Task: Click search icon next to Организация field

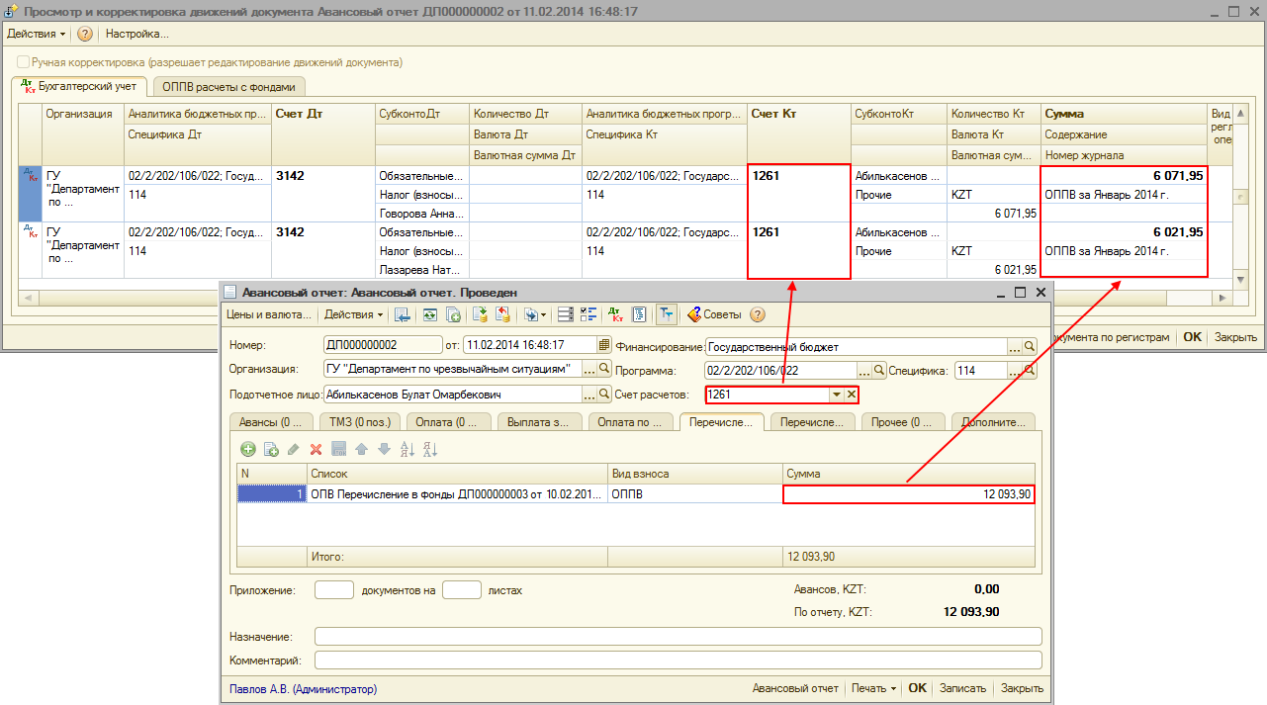Action: pyautogui.click(x=604, y=370)
